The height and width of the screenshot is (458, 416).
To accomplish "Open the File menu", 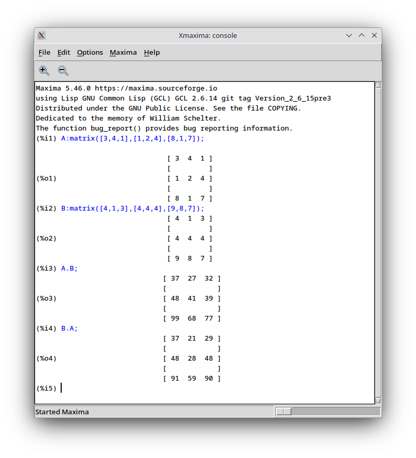I will (x=44, y=53).
